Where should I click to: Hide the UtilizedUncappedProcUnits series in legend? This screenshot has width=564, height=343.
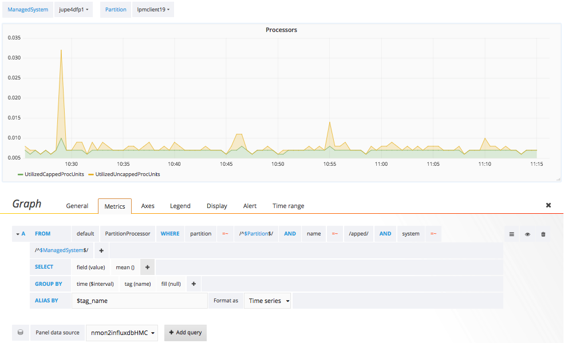(128, 174)
